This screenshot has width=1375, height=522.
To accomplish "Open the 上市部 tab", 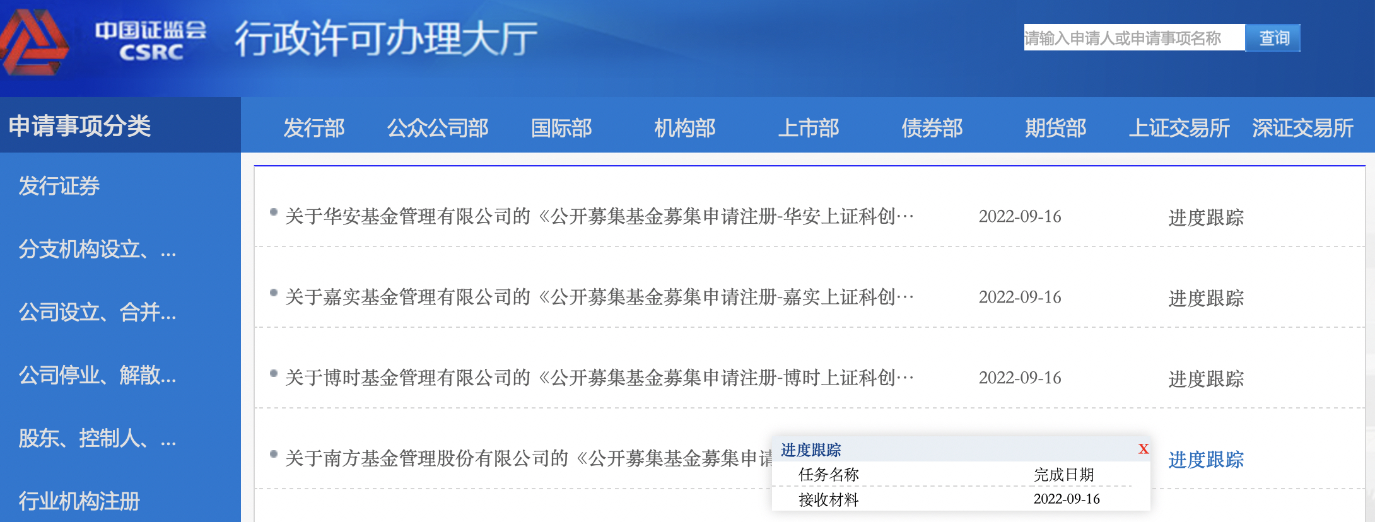I will [x=808, y=128].
